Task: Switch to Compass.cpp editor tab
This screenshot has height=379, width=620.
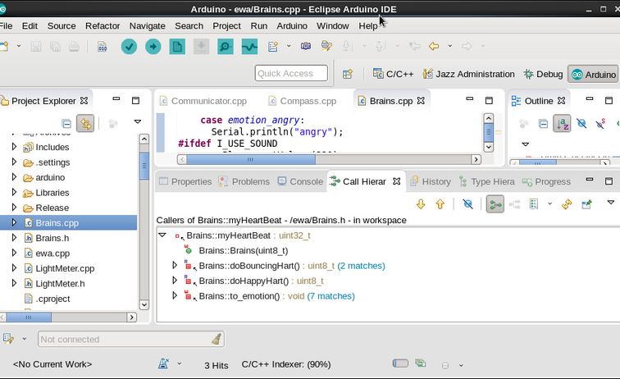Action: point(303,101)
